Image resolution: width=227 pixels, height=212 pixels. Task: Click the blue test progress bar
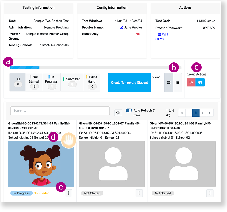(25, 68)
